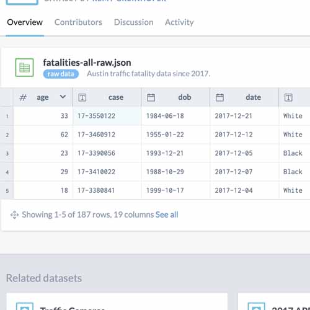Switch to the Contributors tab
The image size is (310, 310).
click(78, 22)
